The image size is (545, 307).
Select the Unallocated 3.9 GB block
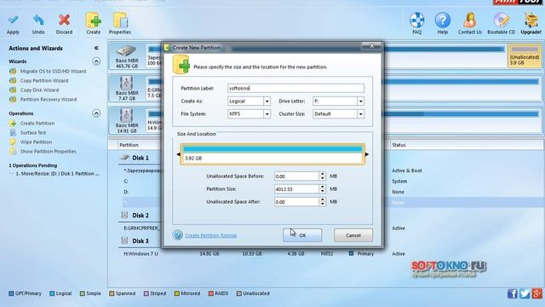pos(525,55)
